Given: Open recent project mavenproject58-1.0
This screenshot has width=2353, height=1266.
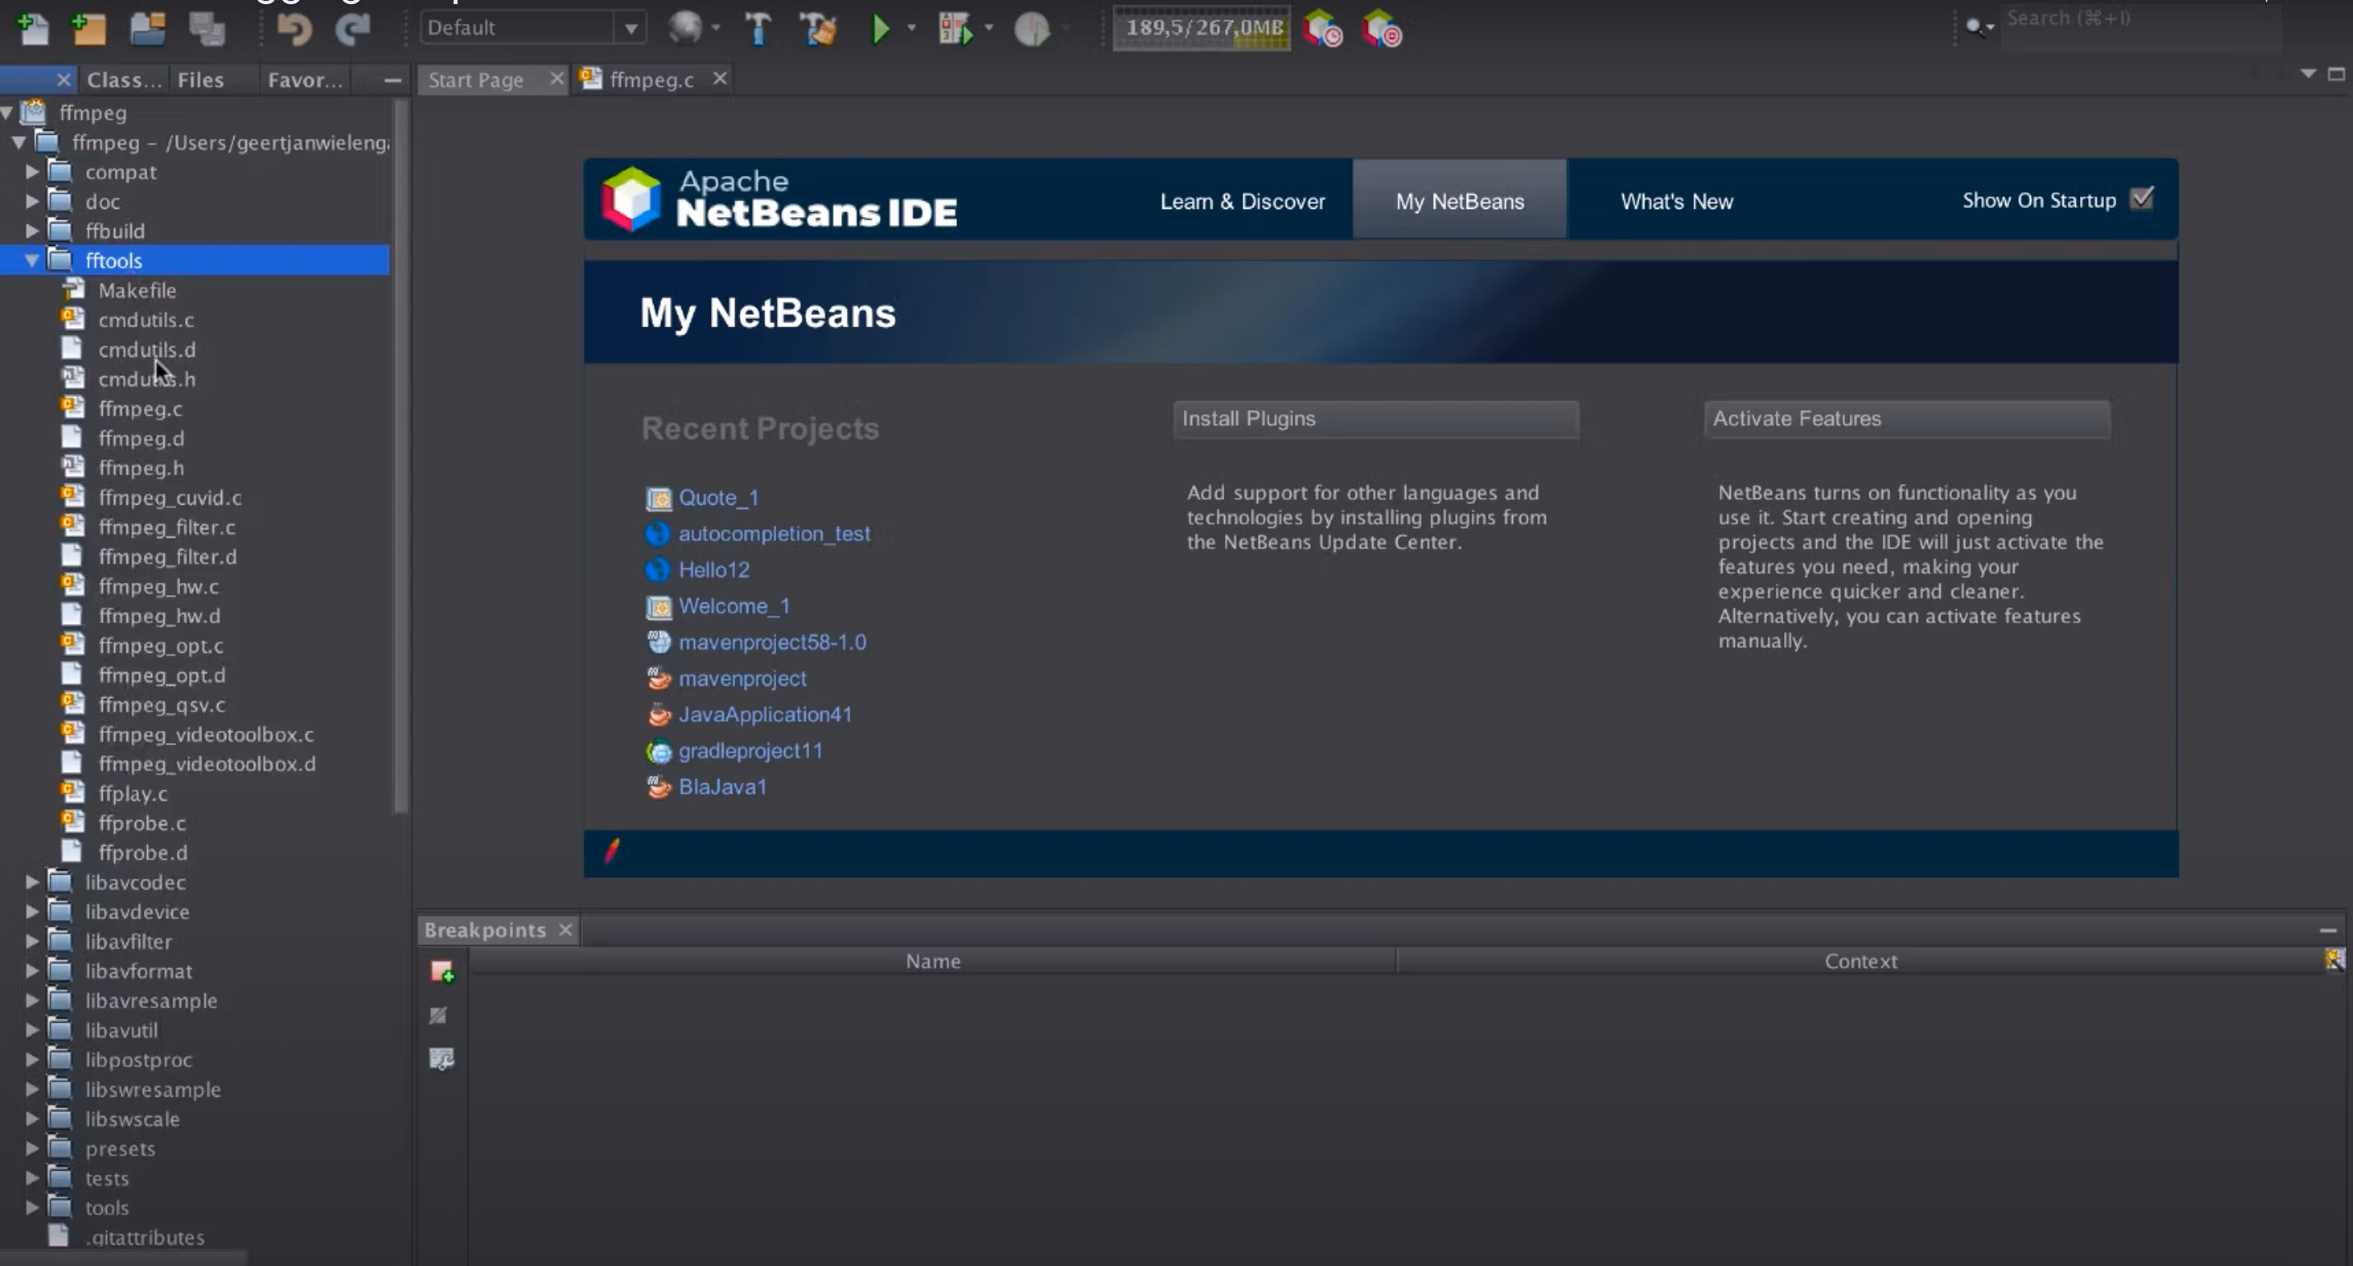Looking at the screenshot, I should pos(773,642).
